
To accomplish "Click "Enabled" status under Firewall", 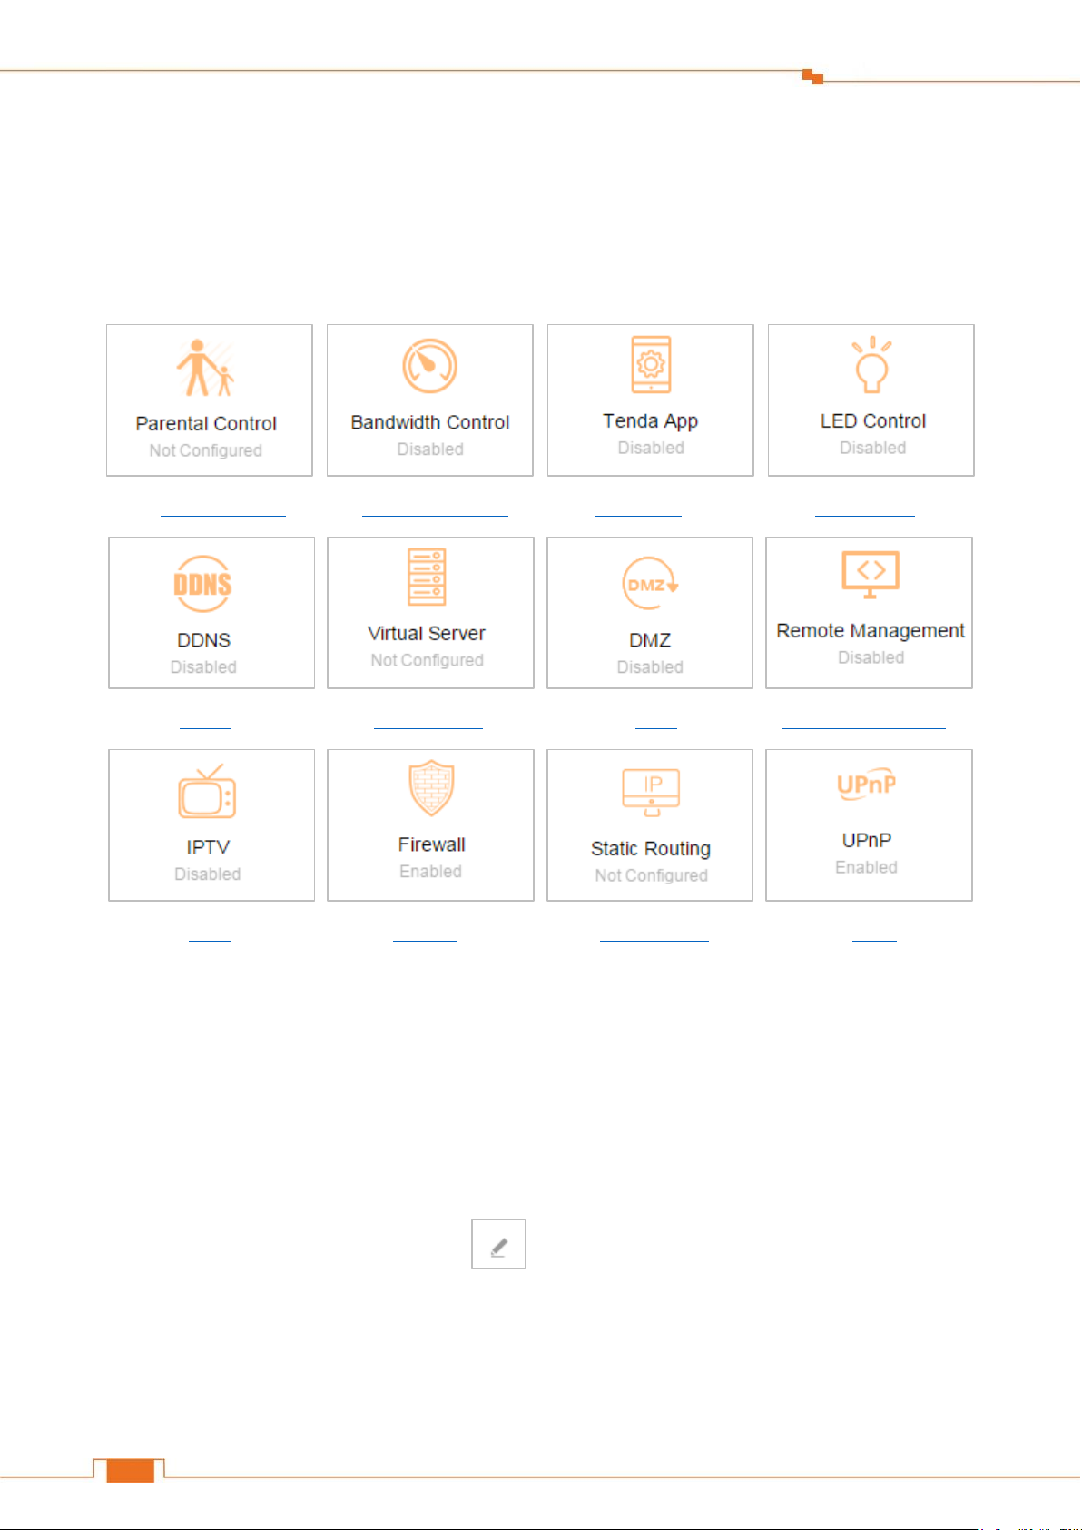I will point(431,871).
